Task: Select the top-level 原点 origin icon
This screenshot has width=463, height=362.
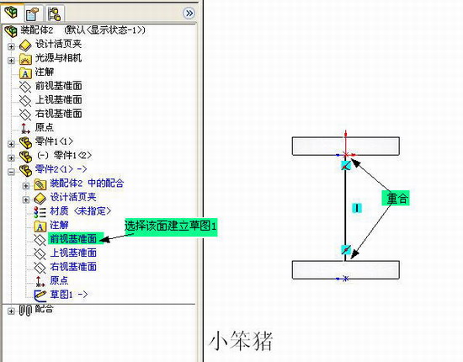Action: [25, 128]
